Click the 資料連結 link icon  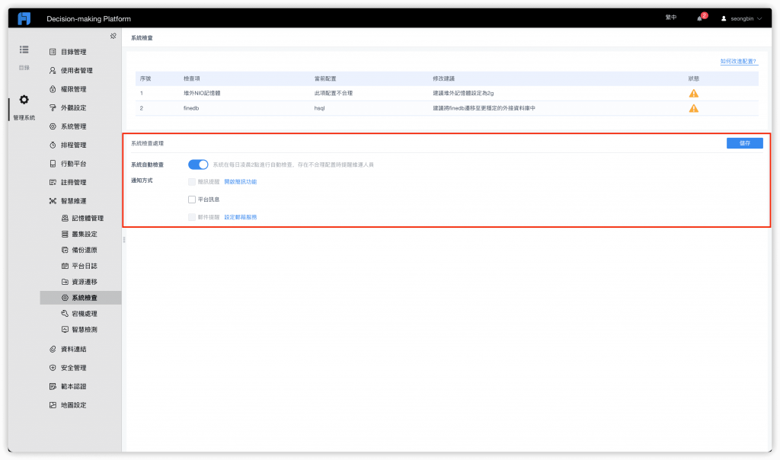tap(53, 349)
